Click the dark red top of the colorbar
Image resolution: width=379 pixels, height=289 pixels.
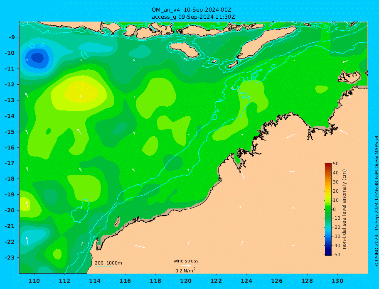tap(328, 165)
